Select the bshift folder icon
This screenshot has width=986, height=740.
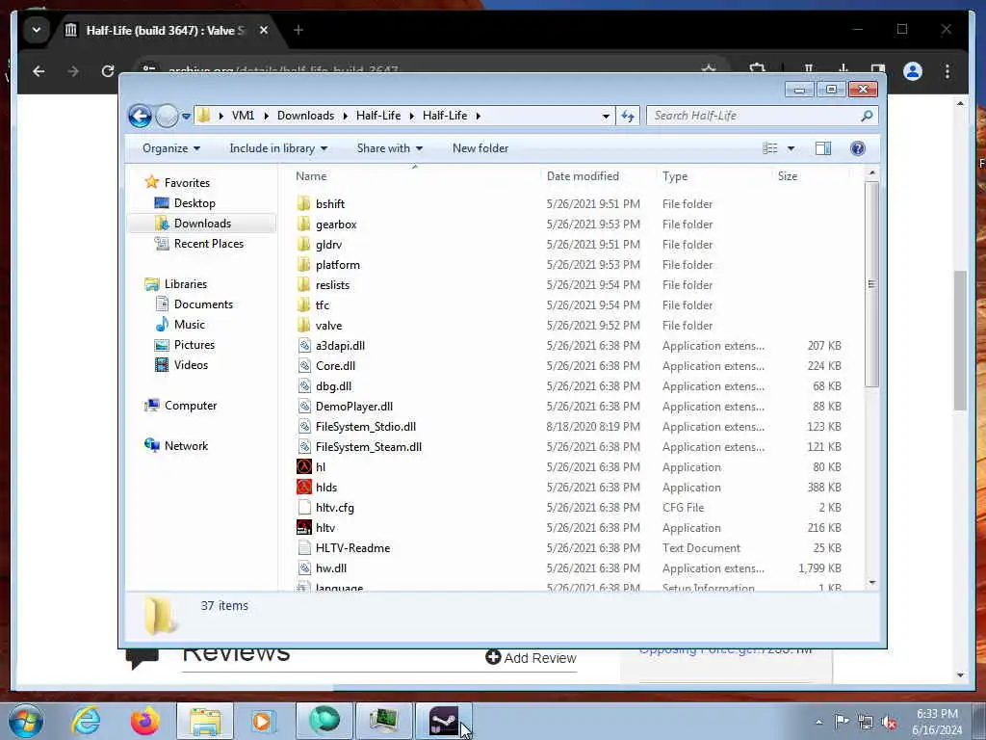(304, 204)
